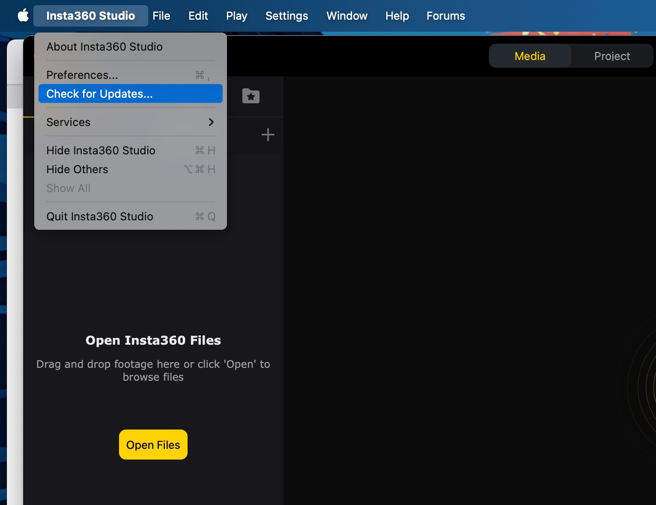Open the Forums menu
This screenshot has height=505, width=656.
tap(446, 16)
